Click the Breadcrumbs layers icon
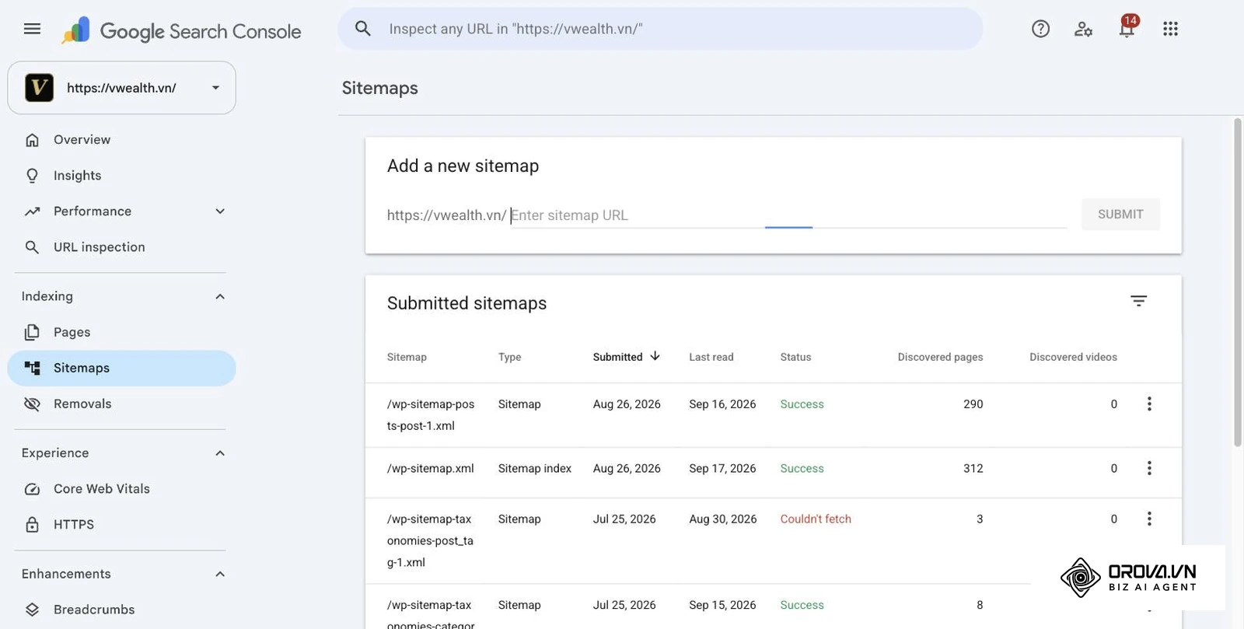Screen dimensions: 1244x629 click(x=32, y=610)
